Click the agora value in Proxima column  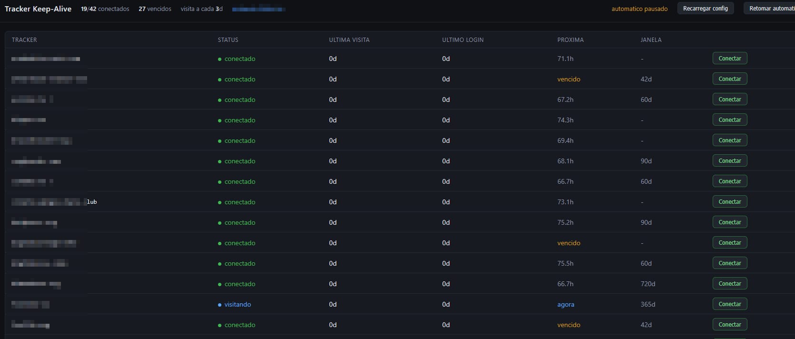566,305
